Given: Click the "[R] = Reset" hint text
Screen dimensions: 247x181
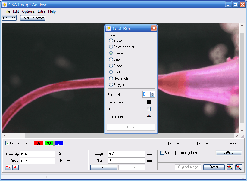Looking at the screenshot, I should click(202, 143).
